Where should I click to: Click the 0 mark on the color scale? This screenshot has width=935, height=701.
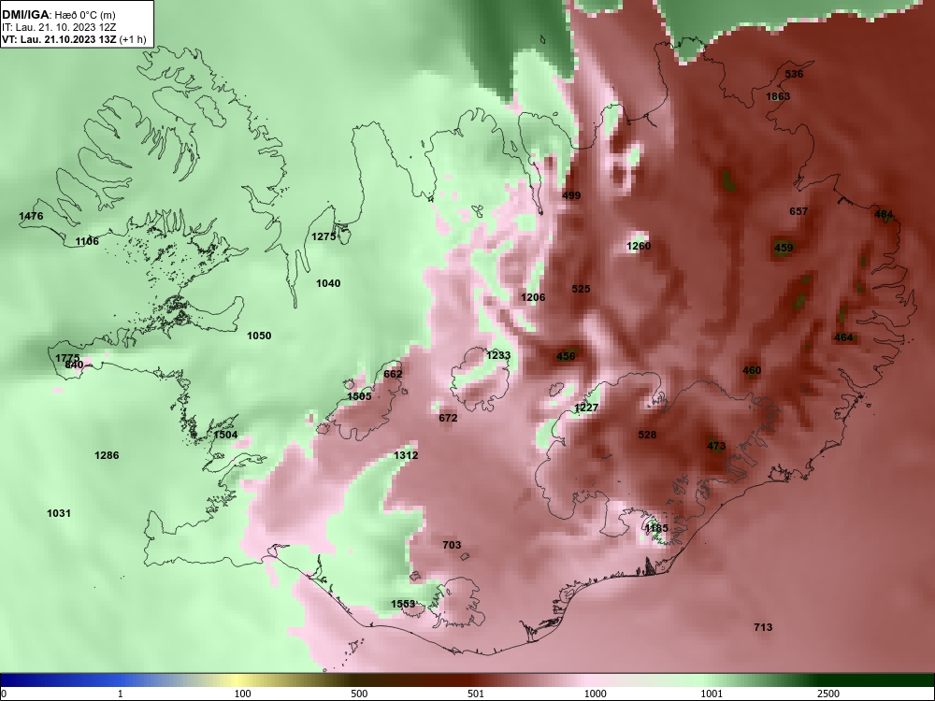point(4,694)
